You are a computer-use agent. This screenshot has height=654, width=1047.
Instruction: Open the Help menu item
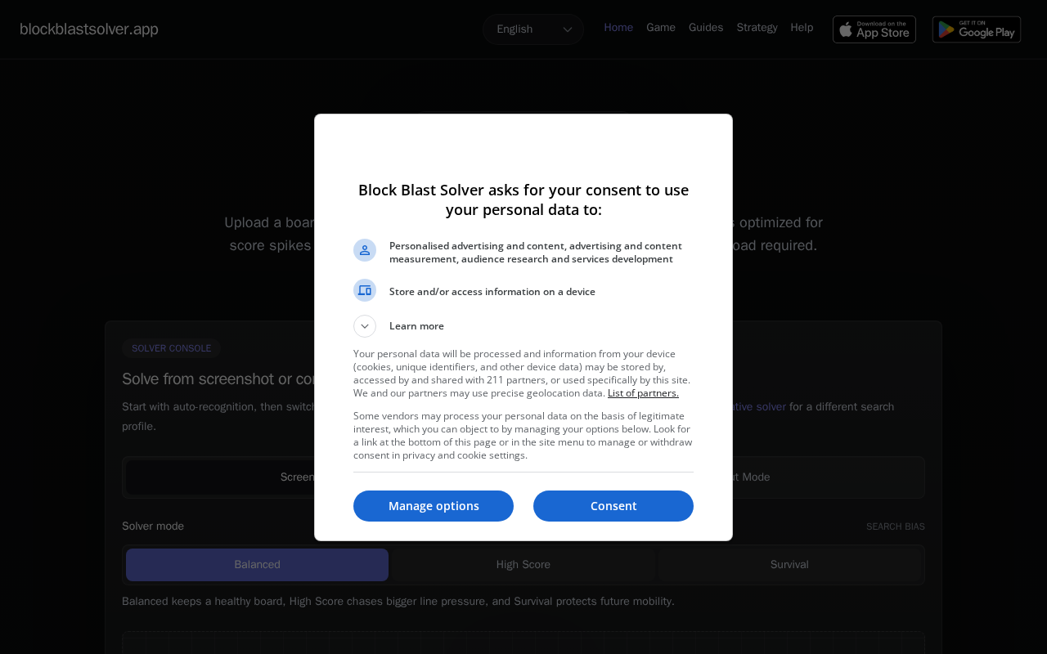click(x=802, y=28)
